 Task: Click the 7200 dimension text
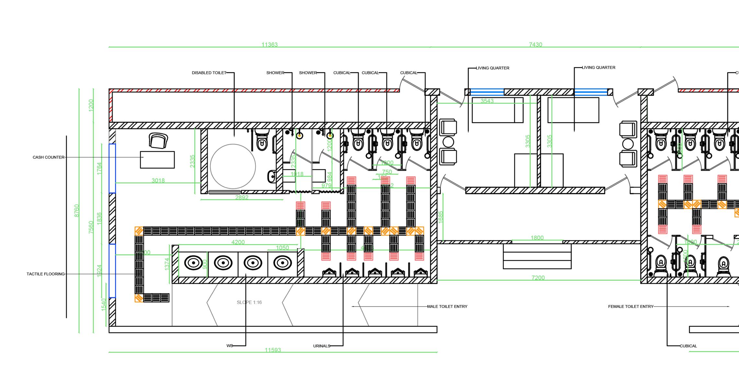538,277
